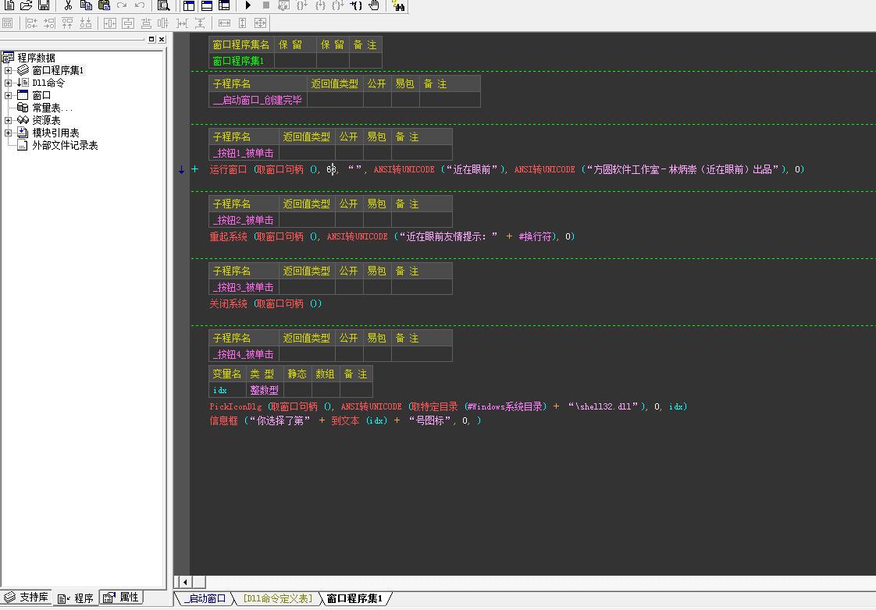Expand the Dll命令 tree node

[9, 83]
